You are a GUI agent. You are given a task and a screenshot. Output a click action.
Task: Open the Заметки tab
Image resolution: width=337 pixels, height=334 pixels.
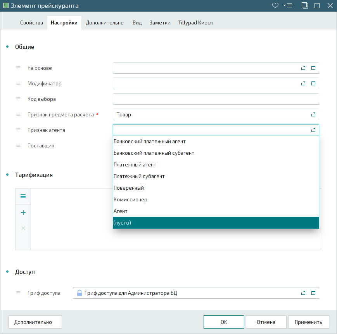tap(160, 22)
